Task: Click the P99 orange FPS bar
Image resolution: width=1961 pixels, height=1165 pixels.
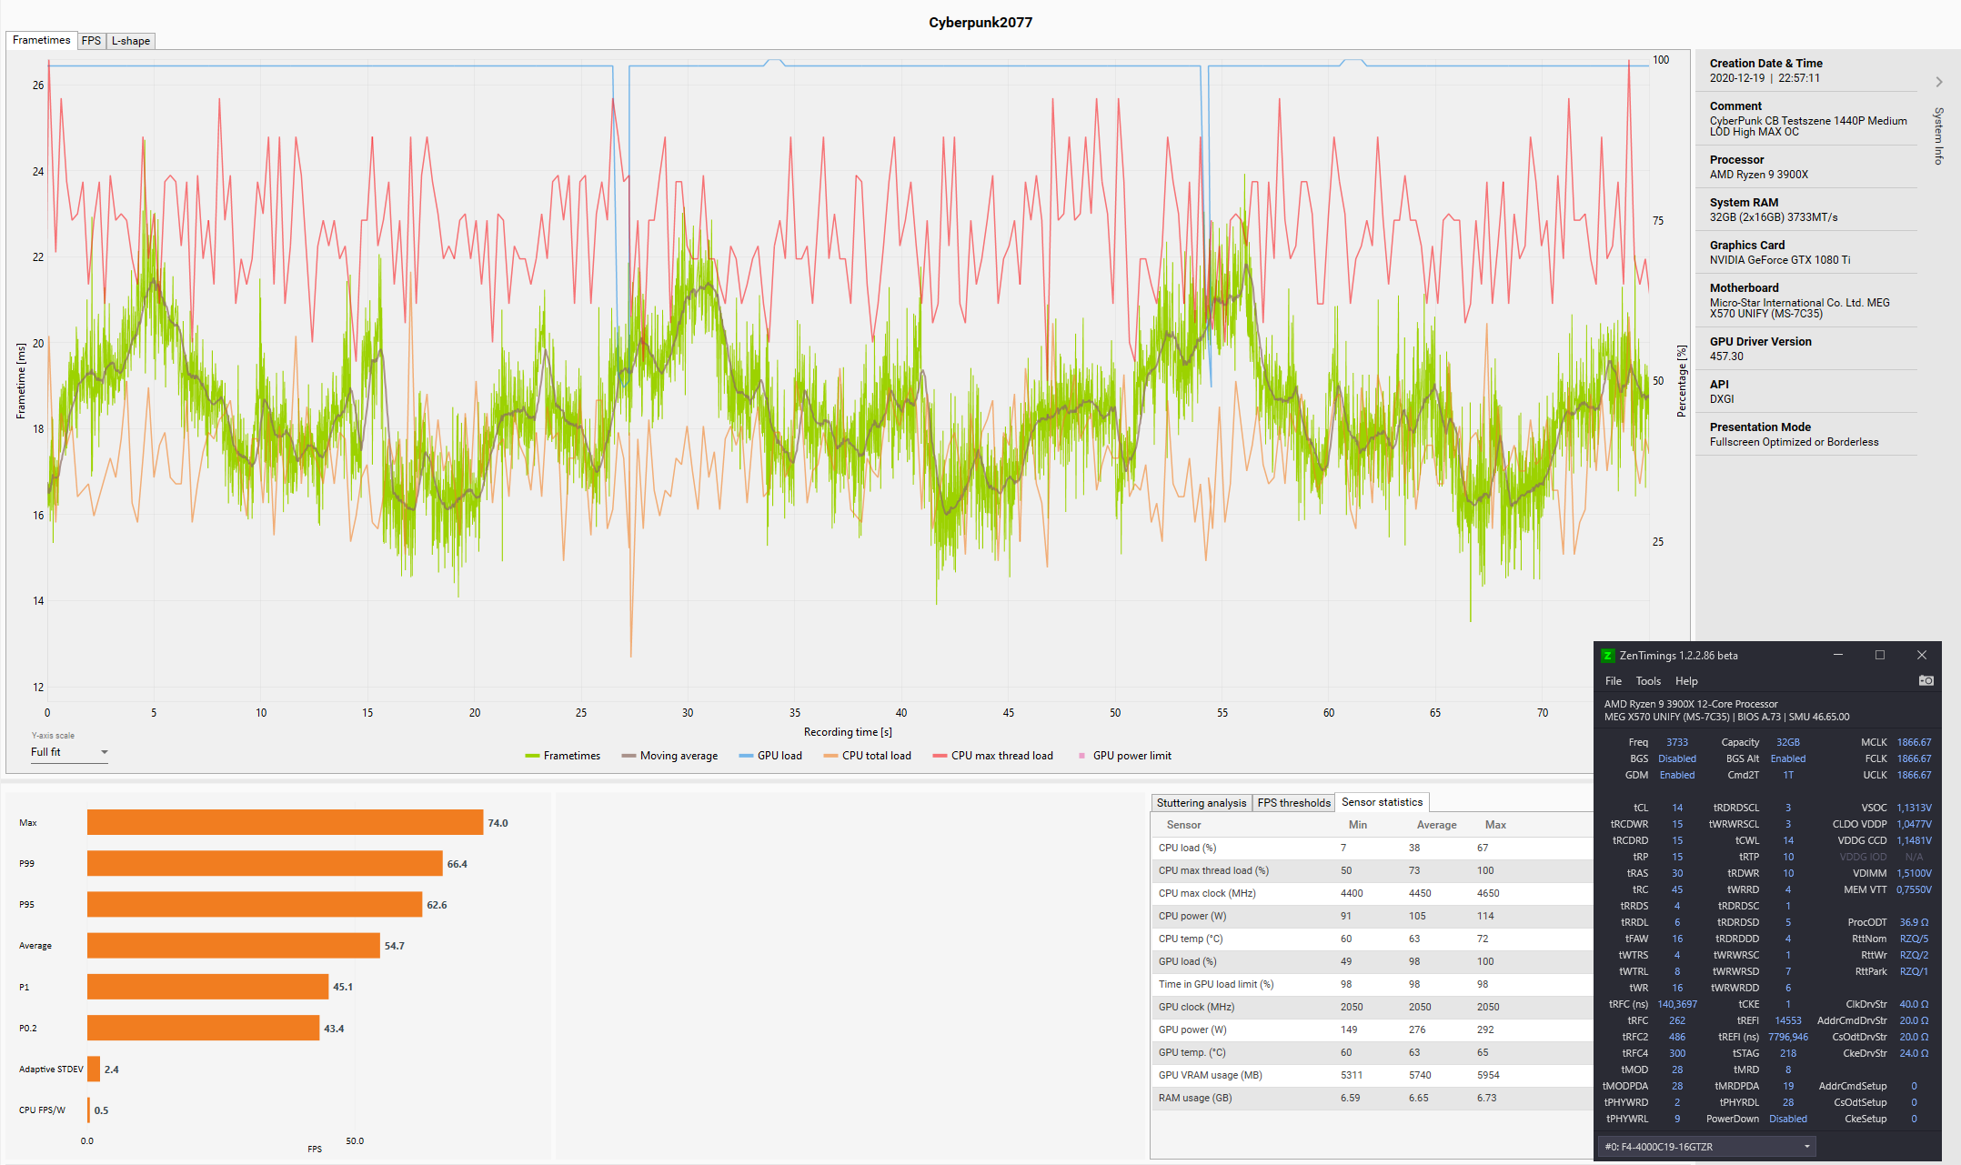Action: tap(264, 864)
